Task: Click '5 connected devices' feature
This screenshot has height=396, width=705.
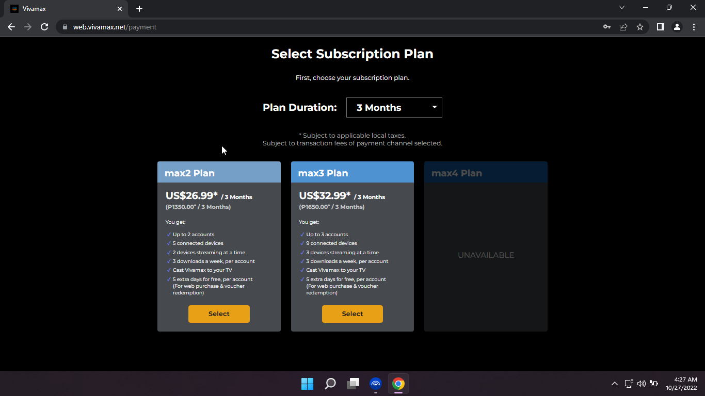Action: pyautogui.click(x=198, y=243)
